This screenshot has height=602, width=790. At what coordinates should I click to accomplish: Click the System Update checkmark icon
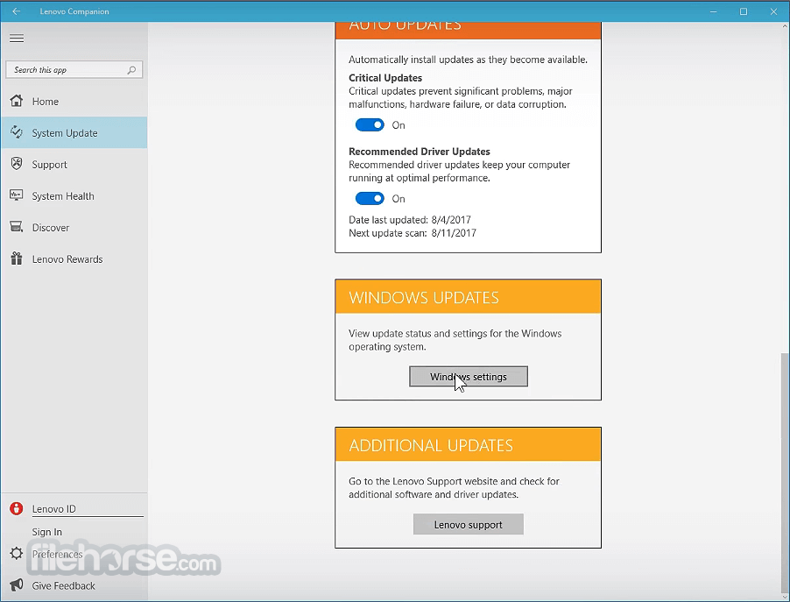coord(17,132)
